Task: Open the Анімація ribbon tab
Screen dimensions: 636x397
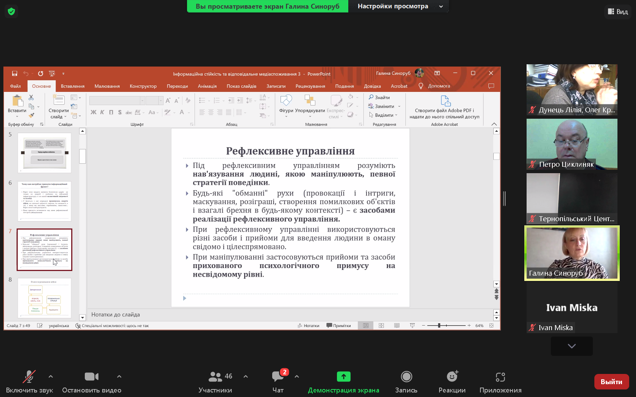Action: tap(207, 86)
